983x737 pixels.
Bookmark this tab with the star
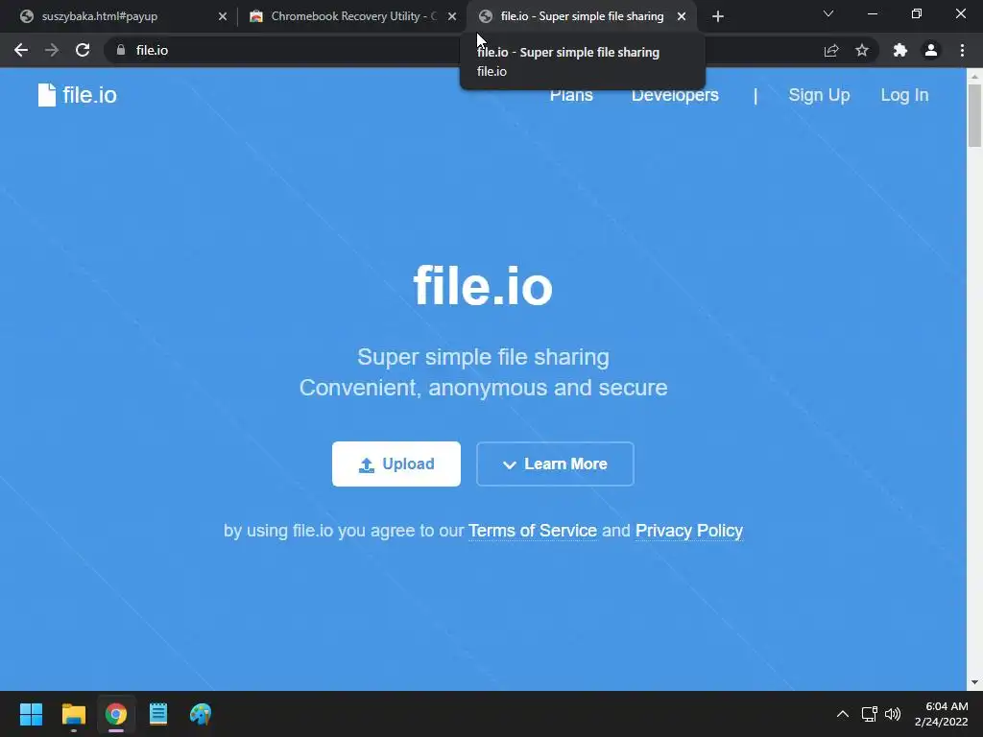[862, 50]
